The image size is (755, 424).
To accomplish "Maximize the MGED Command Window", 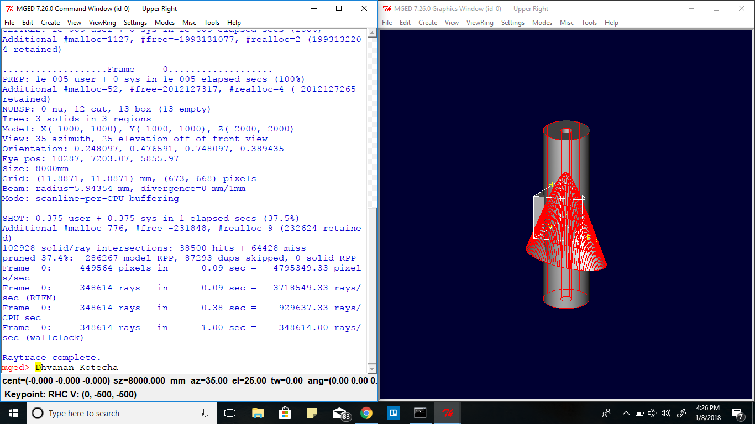I will coord(339,9).
